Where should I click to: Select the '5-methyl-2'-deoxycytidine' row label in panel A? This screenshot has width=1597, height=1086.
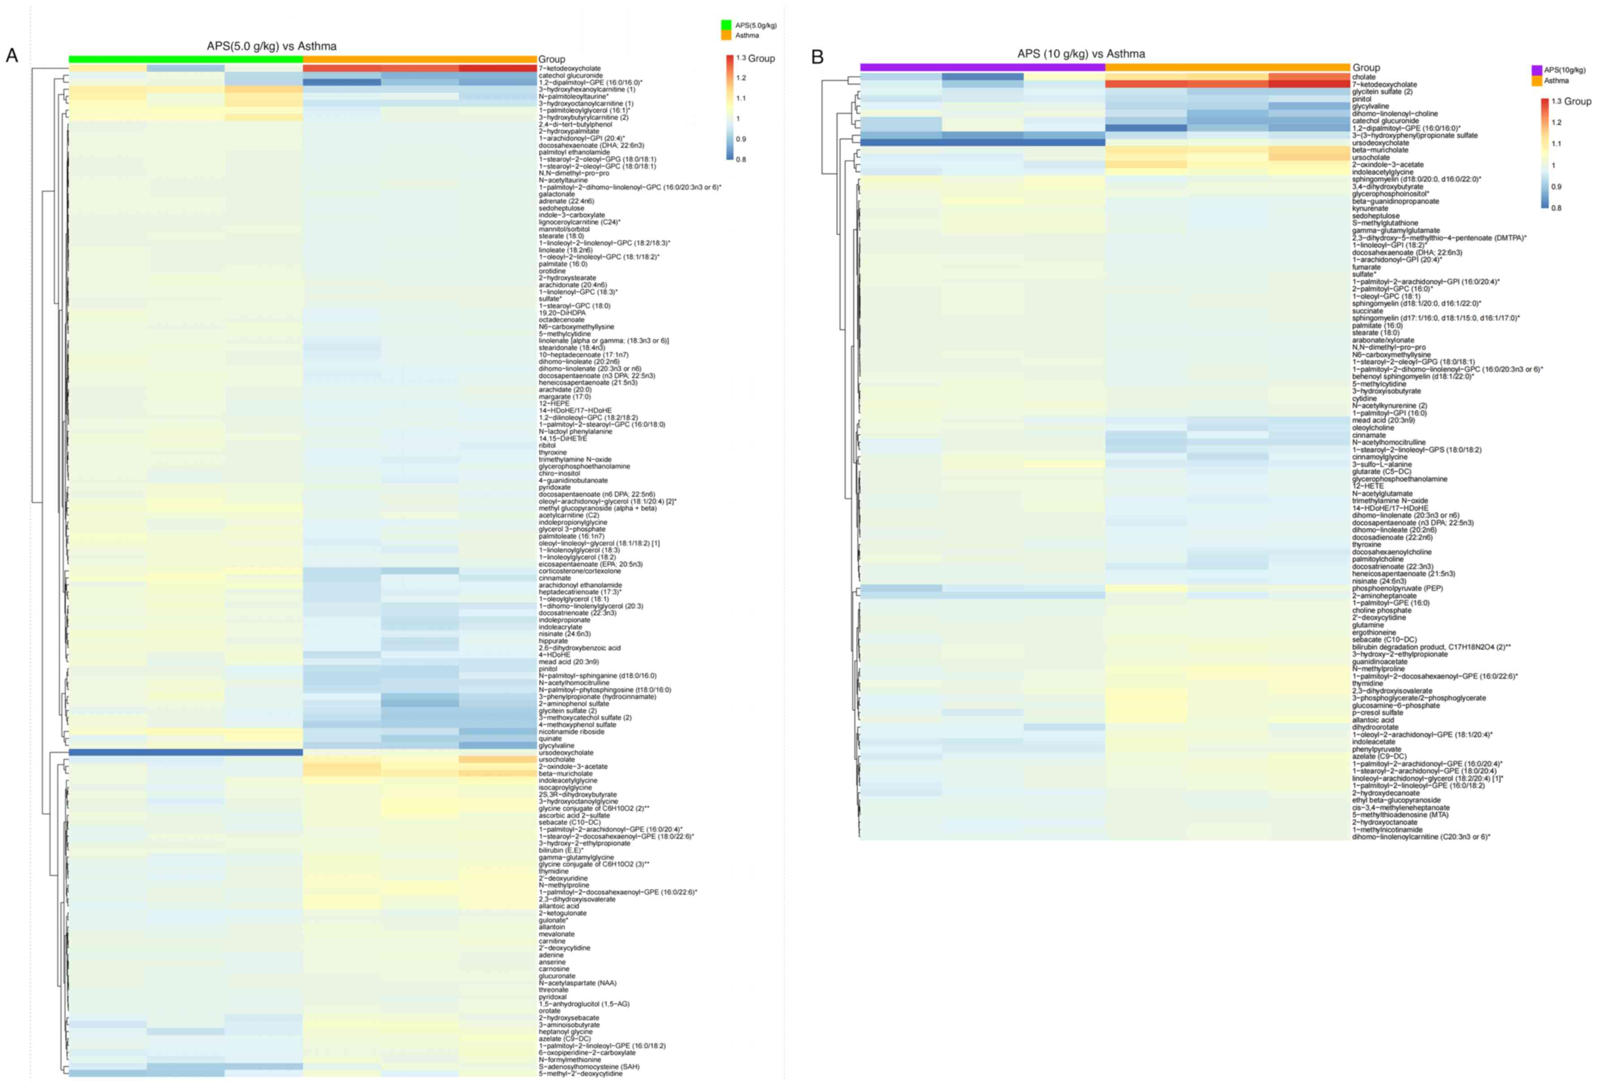click(580, 1073)
